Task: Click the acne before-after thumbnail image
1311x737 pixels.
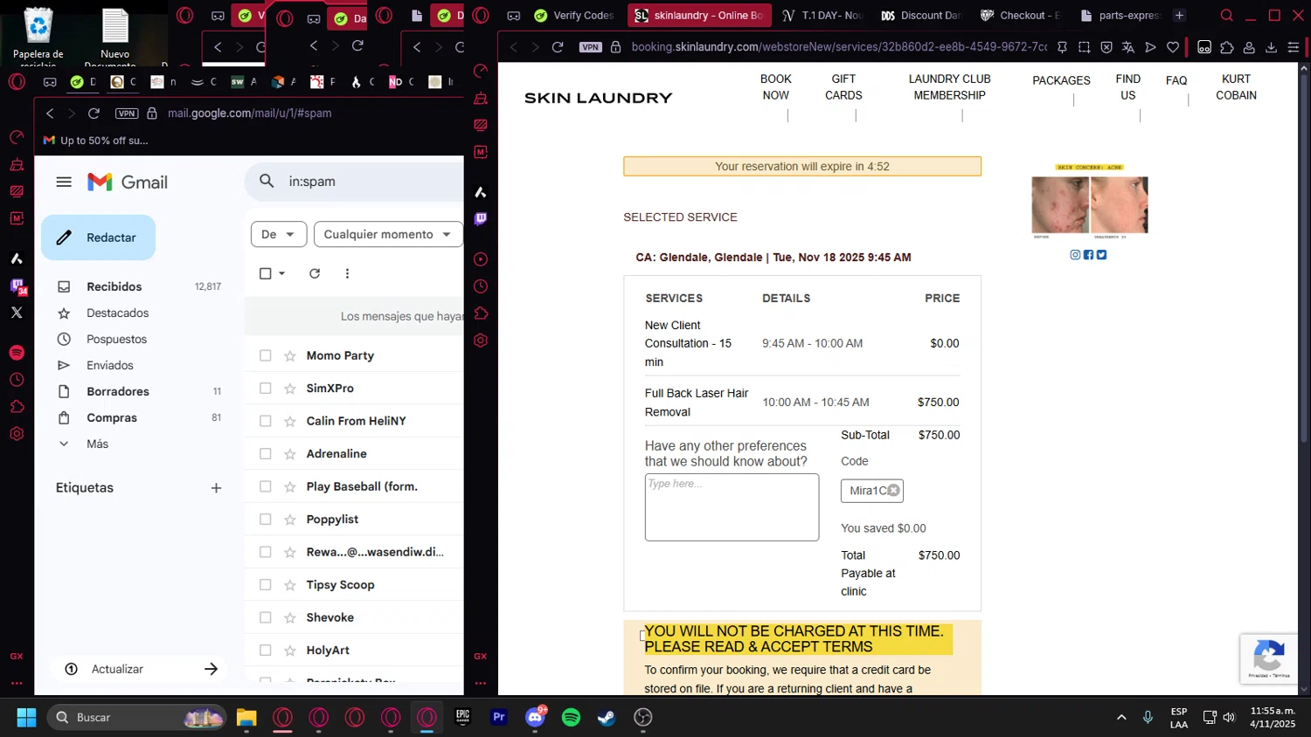Action: coord(1090,202)
